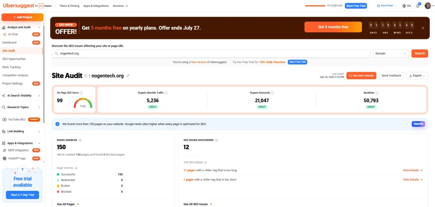Click the edit pencil next to nogentech.org
This screenshot has width=435, height=207.
tap(128, 76)
